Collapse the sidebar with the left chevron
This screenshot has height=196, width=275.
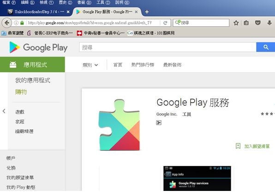point(4,111)
